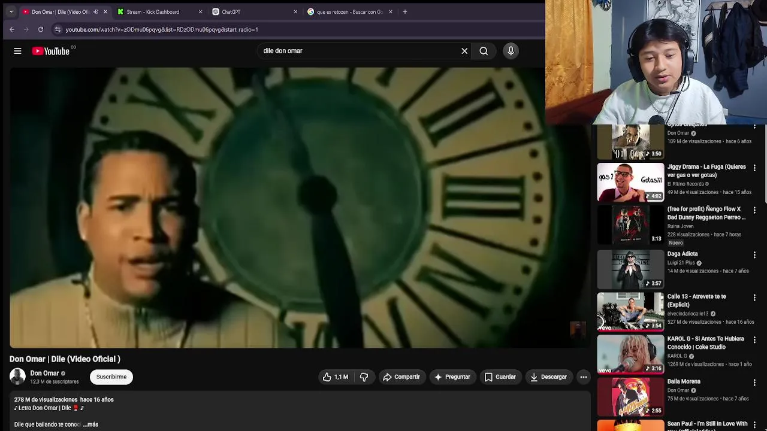Open the 3:50 Don Omar video thumbnail
This screenshot has width=767, height=431.
630,142
